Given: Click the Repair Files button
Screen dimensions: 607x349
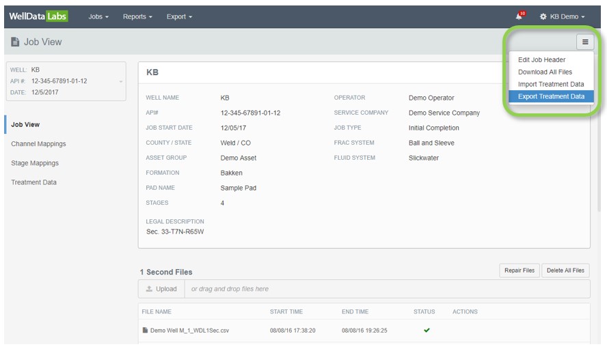Looking at the screenshot, I should tap(519, 270).
